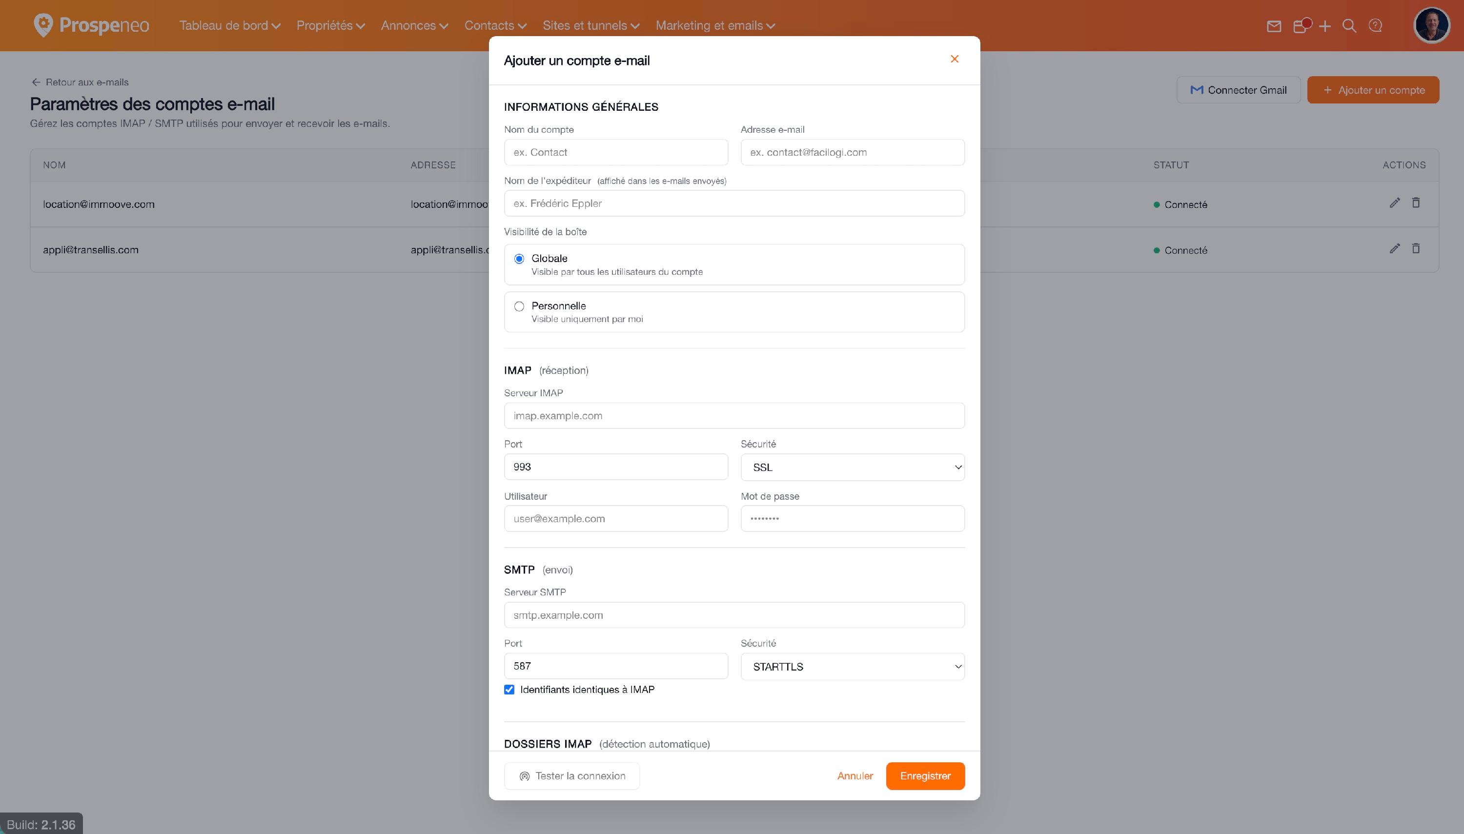Open the help question mark icon

1375,26
